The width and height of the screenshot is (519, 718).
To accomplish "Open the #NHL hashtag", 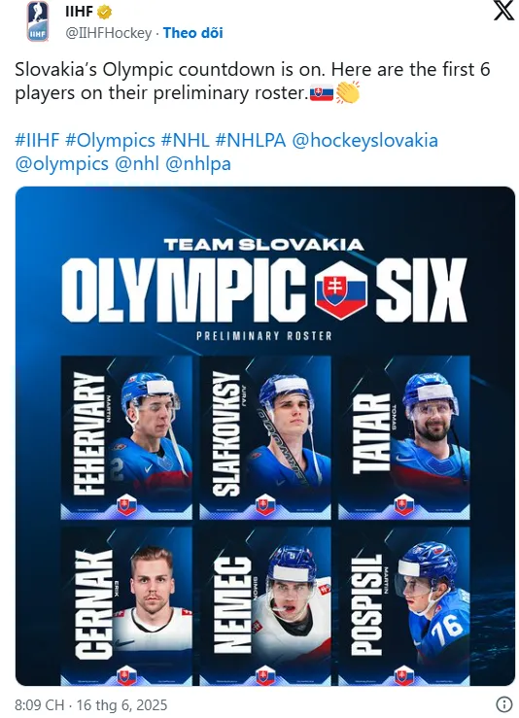I will pos(185,140).
